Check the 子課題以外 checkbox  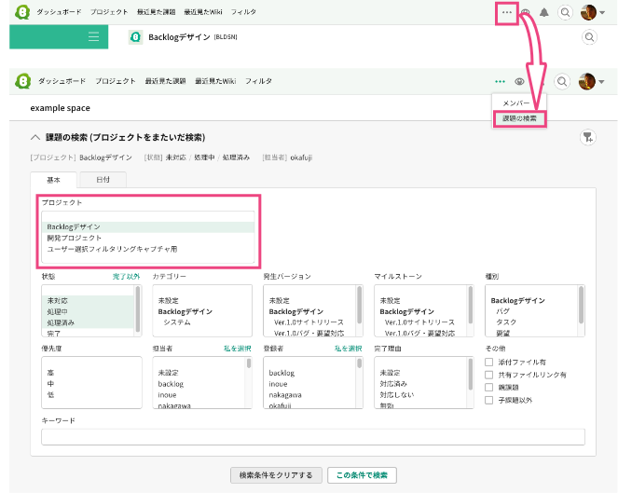click(x=488, y=400)
